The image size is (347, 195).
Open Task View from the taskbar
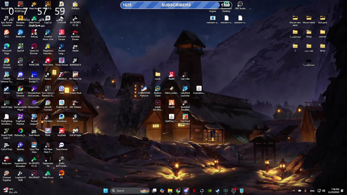[154, 191]
